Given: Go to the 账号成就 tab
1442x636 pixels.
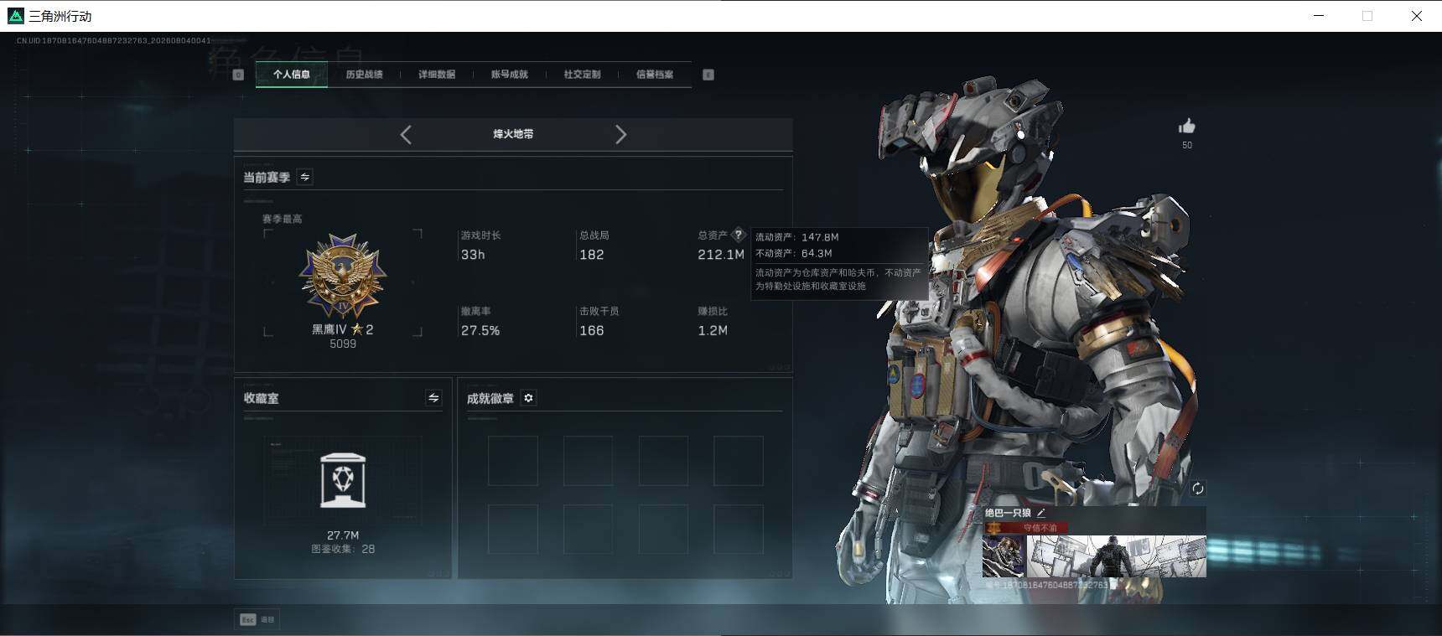Looking at the screenshot, I should pyautogui.click(x=509, y=75).
